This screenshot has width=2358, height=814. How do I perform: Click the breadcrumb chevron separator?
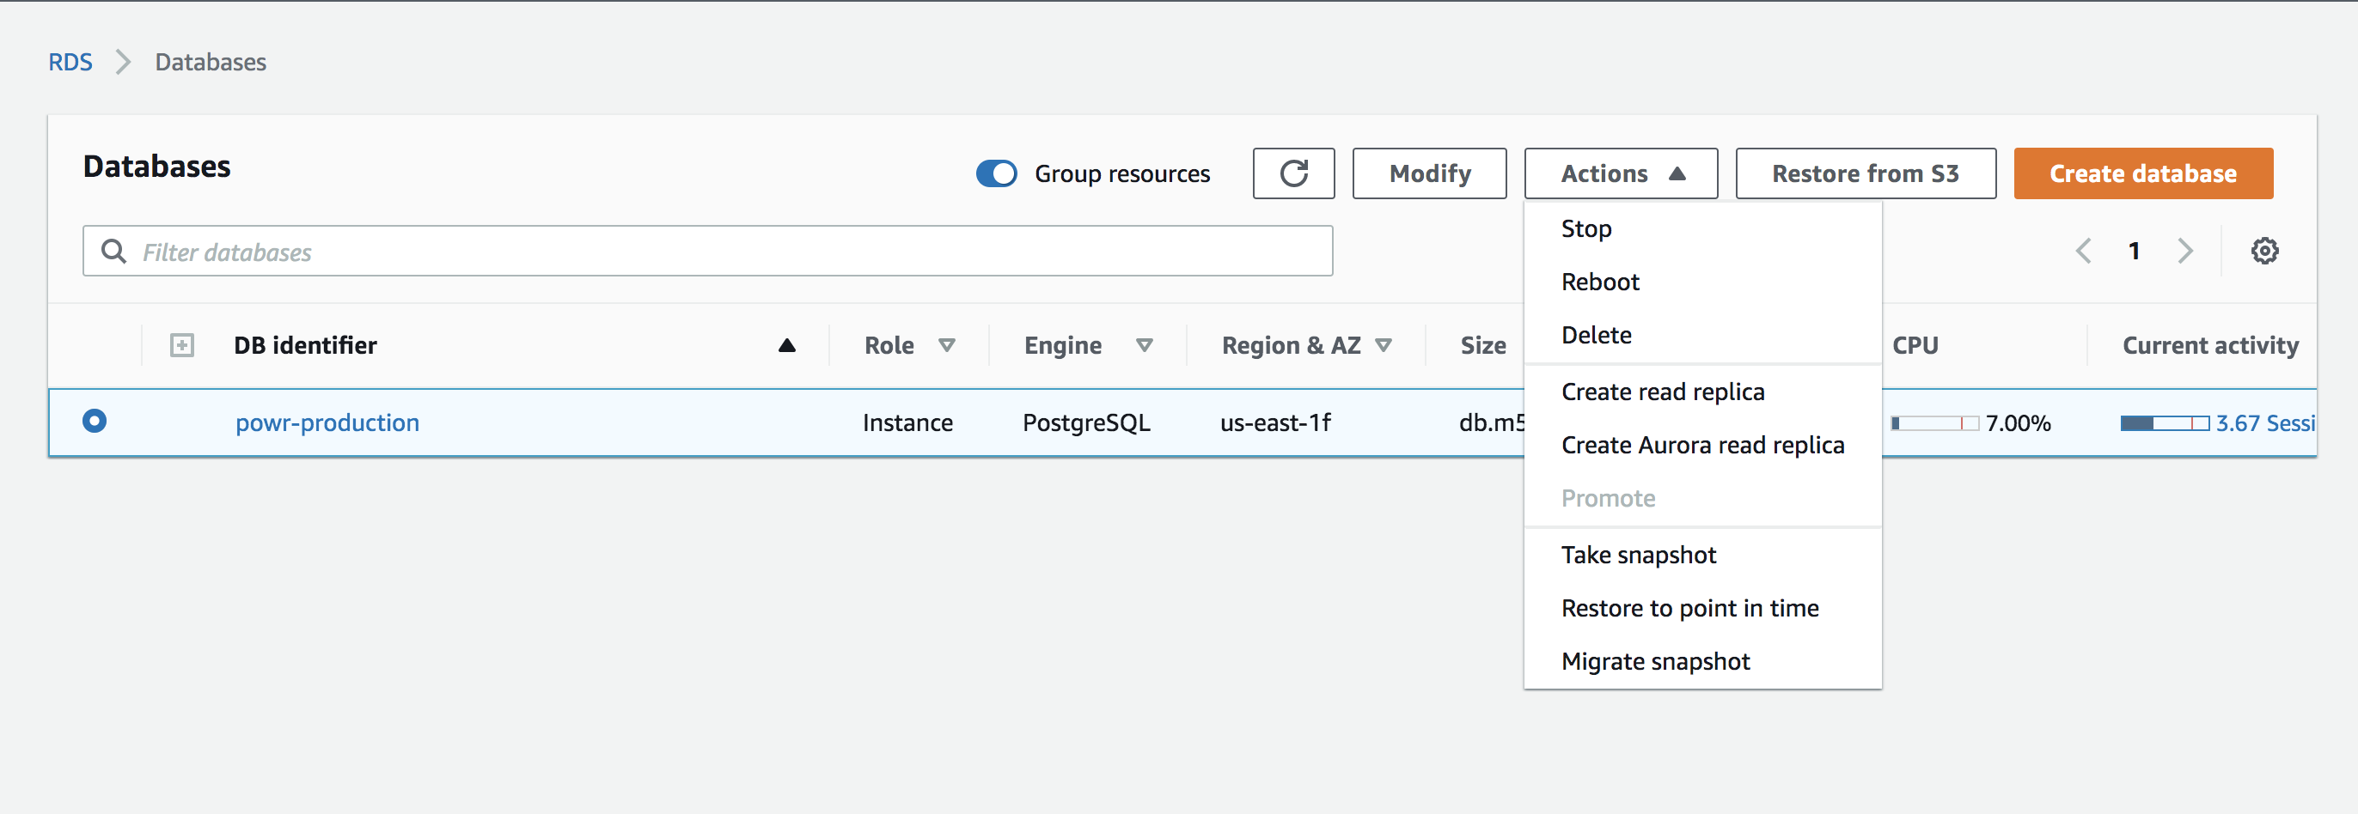124,62
